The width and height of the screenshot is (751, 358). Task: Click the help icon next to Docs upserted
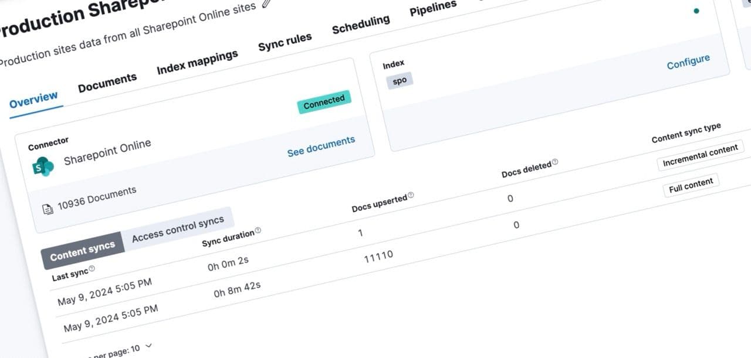pos(411,196)
